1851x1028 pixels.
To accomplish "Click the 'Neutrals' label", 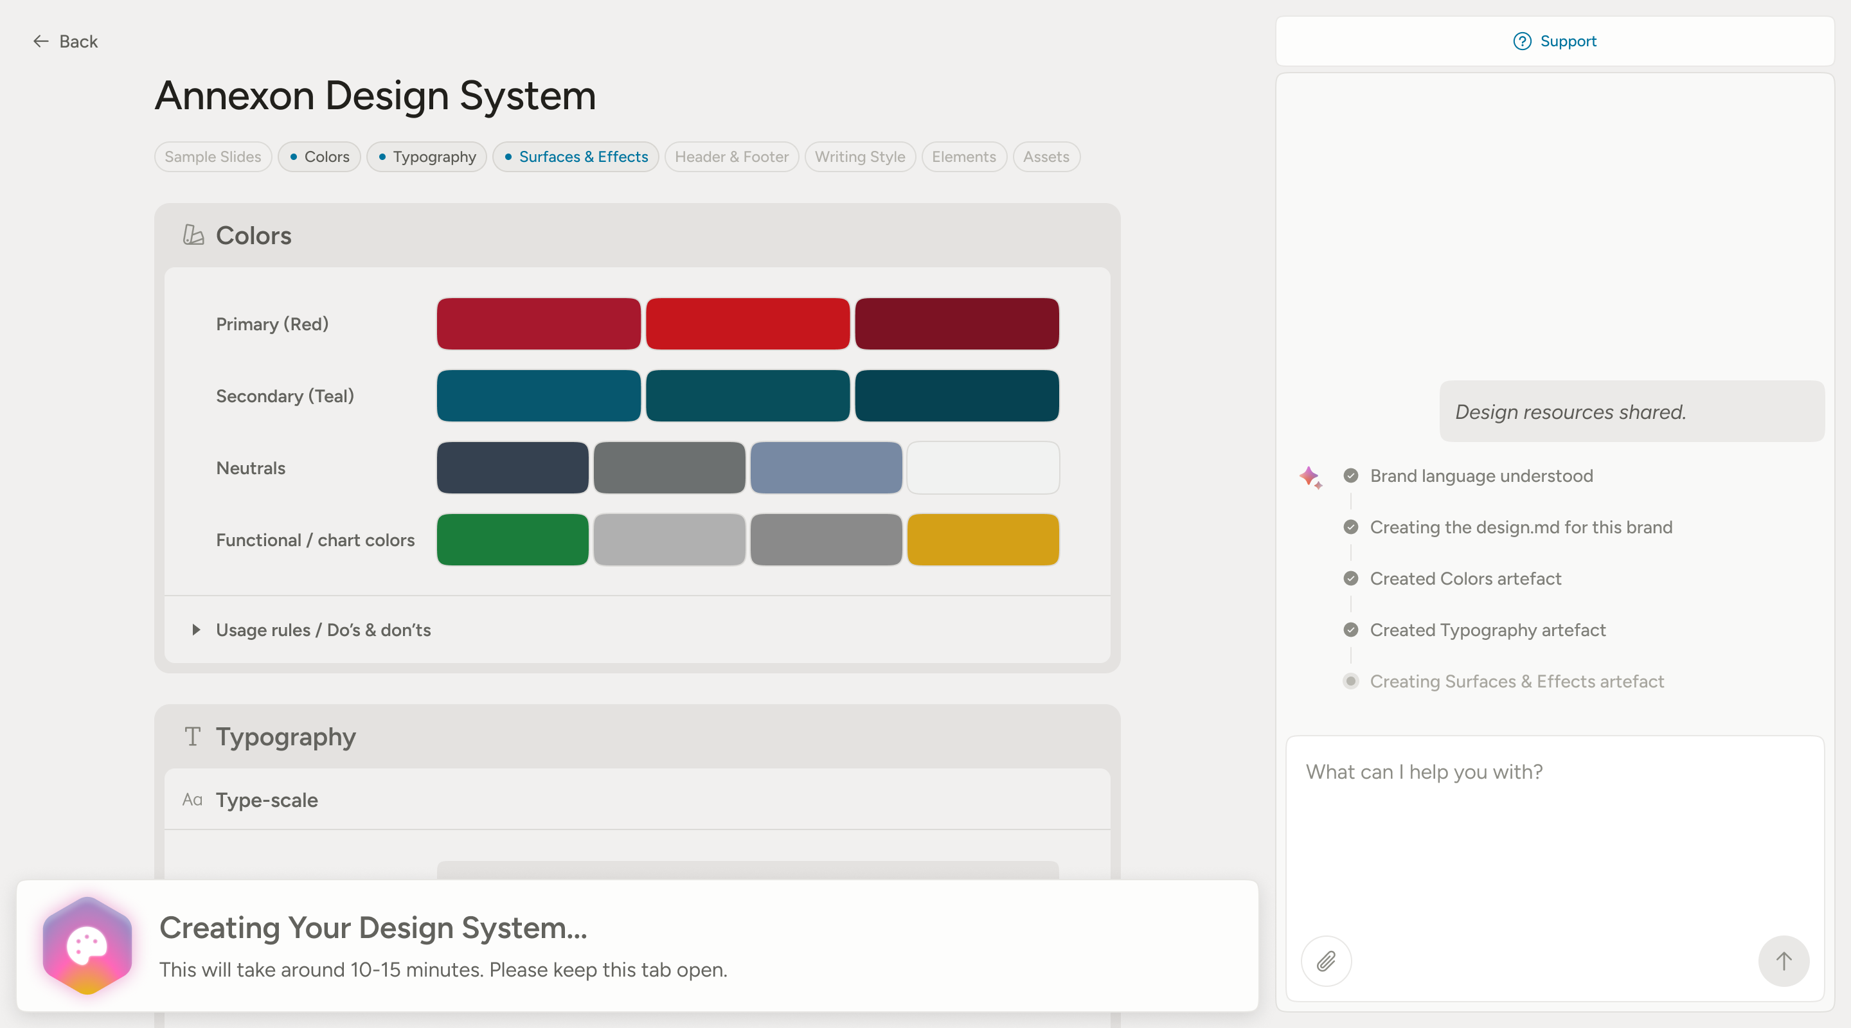I will click(x=251, y=468).
